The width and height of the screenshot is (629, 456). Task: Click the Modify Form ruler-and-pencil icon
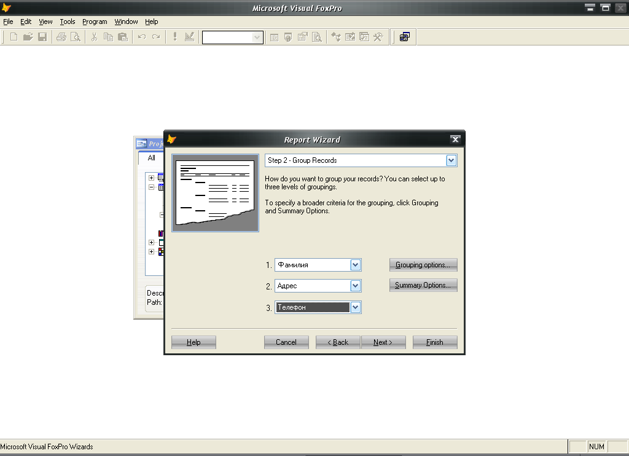coord(189,37)
